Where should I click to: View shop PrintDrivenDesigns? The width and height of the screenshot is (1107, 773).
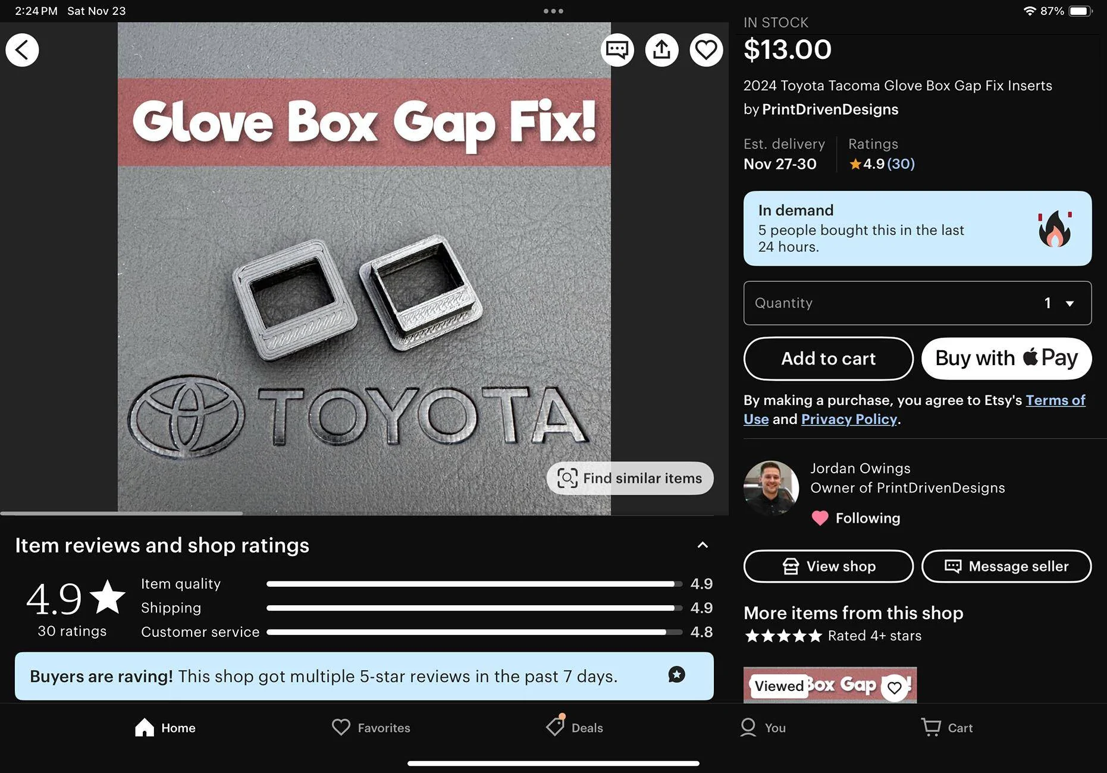click(x=828, y=566)
